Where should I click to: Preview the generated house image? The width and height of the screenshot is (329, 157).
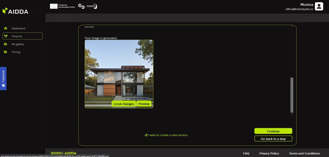coord(144,104)
